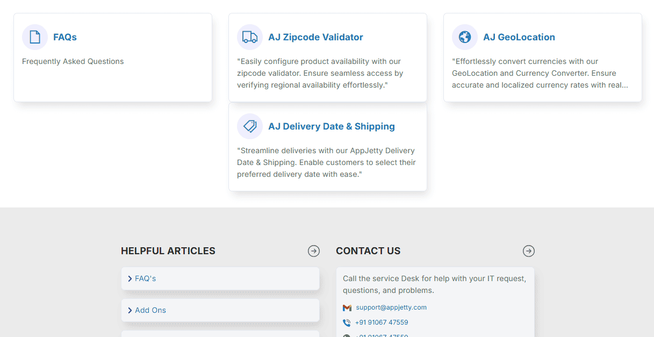Click the +91 91067 47559 phone number link
The width and height of the screenshot is (654, 337).
click(382, 322)
